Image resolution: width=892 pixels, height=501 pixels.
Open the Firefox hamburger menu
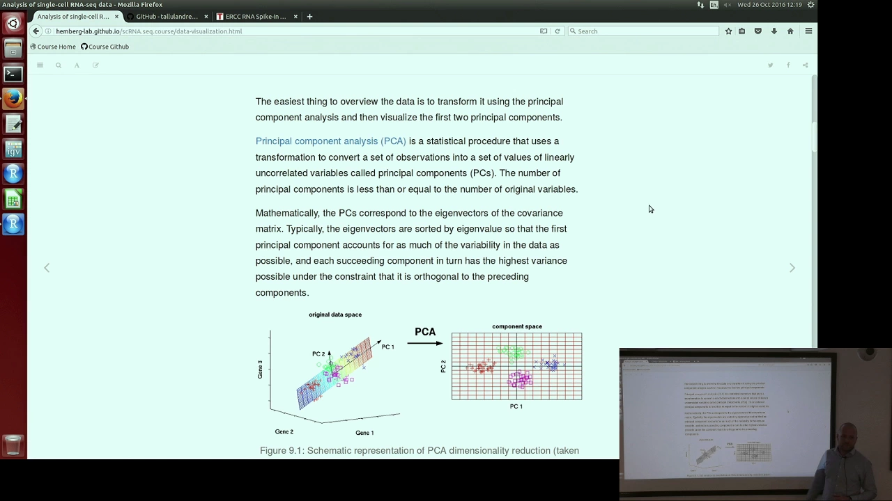(x=808, y=31)
